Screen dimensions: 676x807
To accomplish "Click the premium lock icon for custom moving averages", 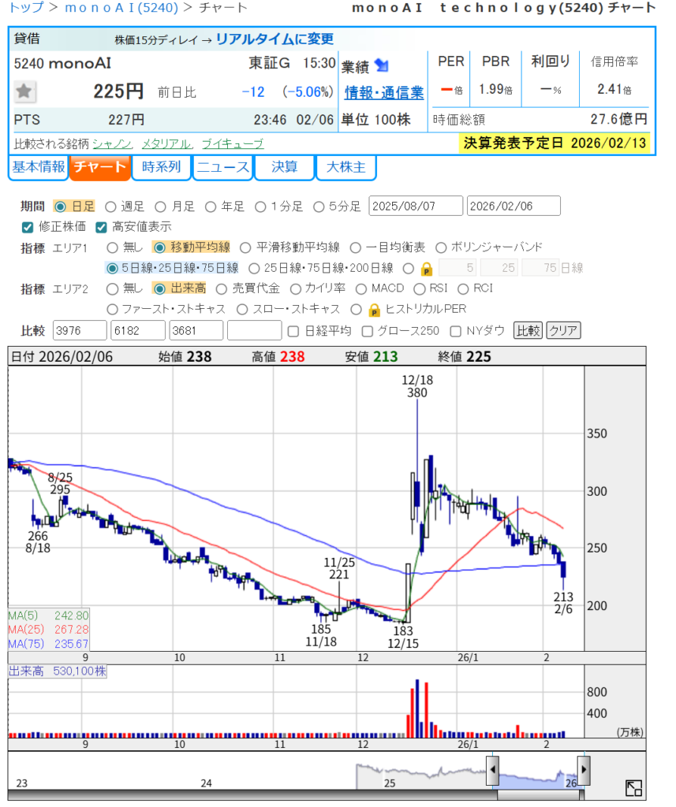I will pyautogui.click(x=426, y=268).
